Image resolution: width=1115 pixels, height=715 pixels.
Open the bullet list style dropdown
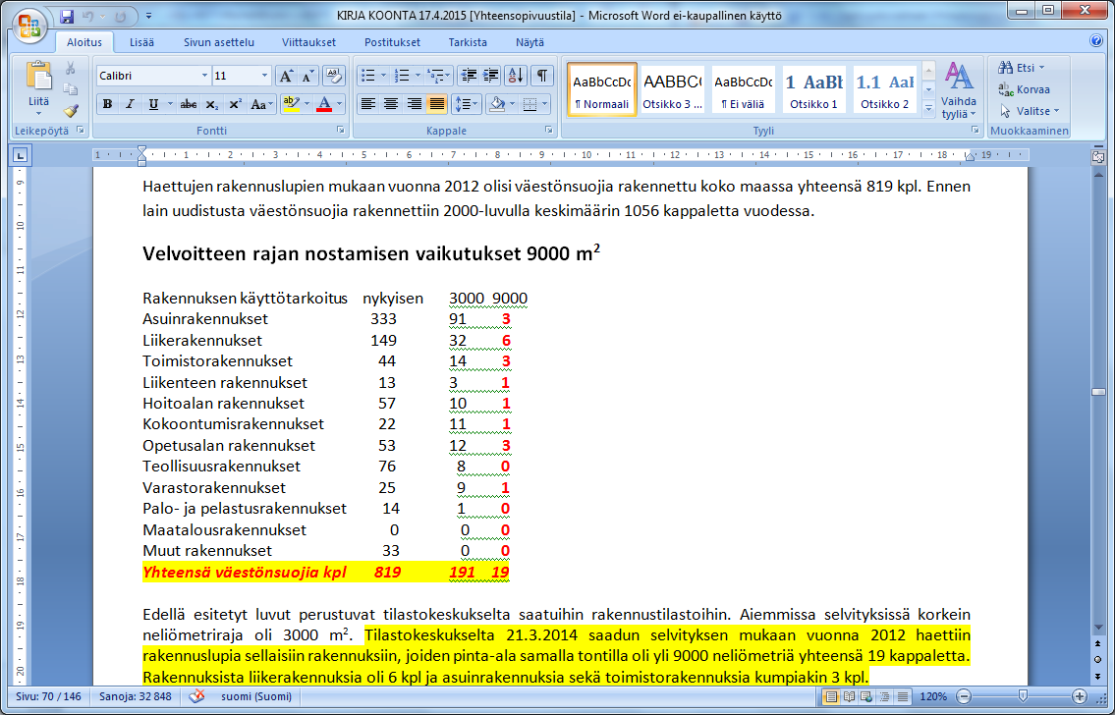(383, 76)
